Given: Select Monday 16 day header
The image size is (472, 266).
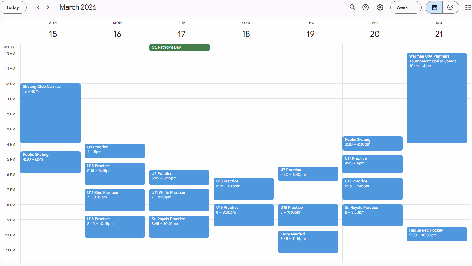Looking at the screenshot, I should click(x=117, y=34).
